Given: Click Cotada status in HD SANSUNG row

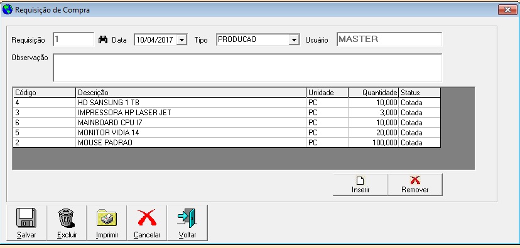Looking at the screenshot, I should 420,103.
